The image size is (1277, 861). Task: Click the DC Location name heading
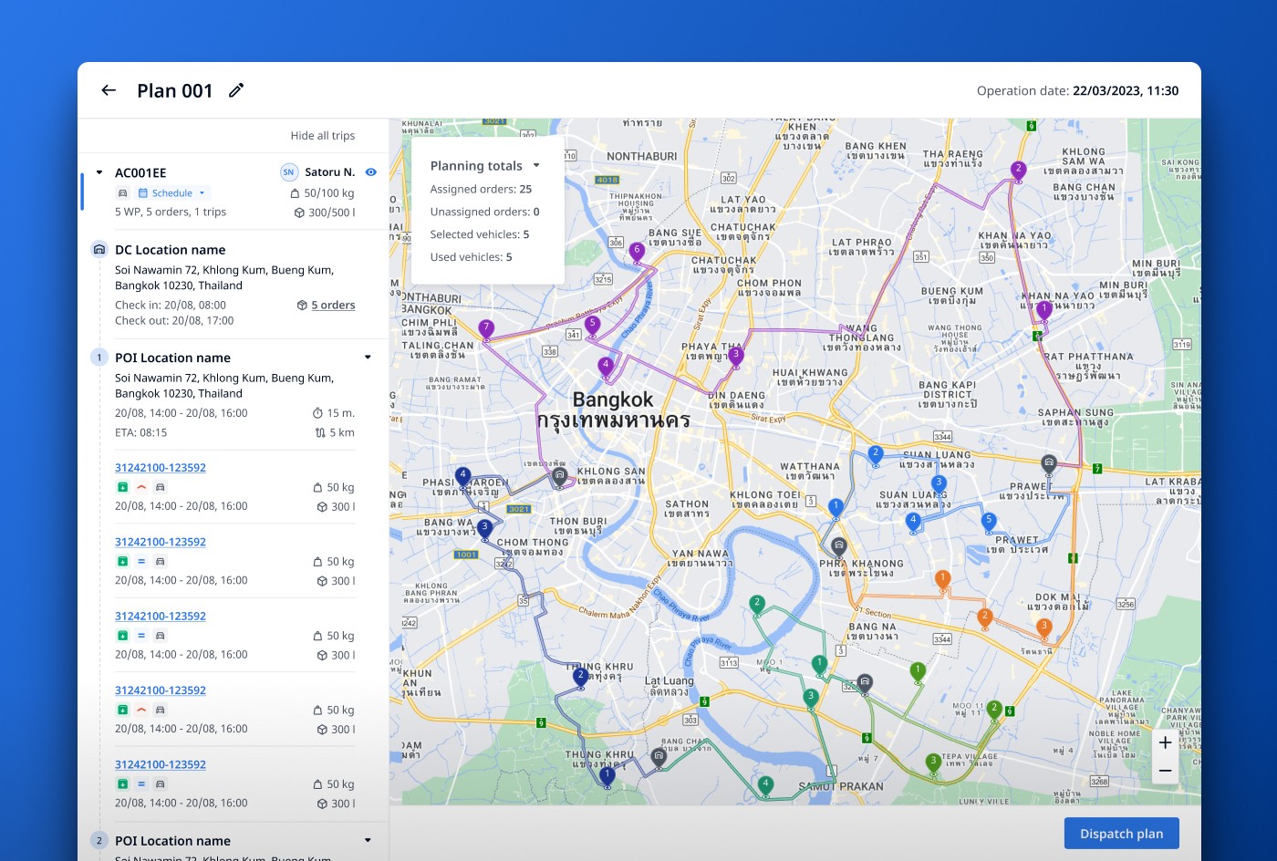point(170,250)
